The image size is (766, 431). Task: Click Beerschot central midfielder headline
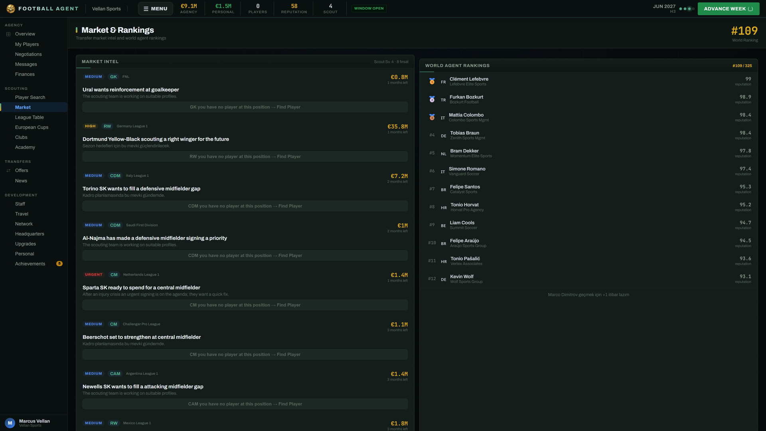click(x=142, y=337)
